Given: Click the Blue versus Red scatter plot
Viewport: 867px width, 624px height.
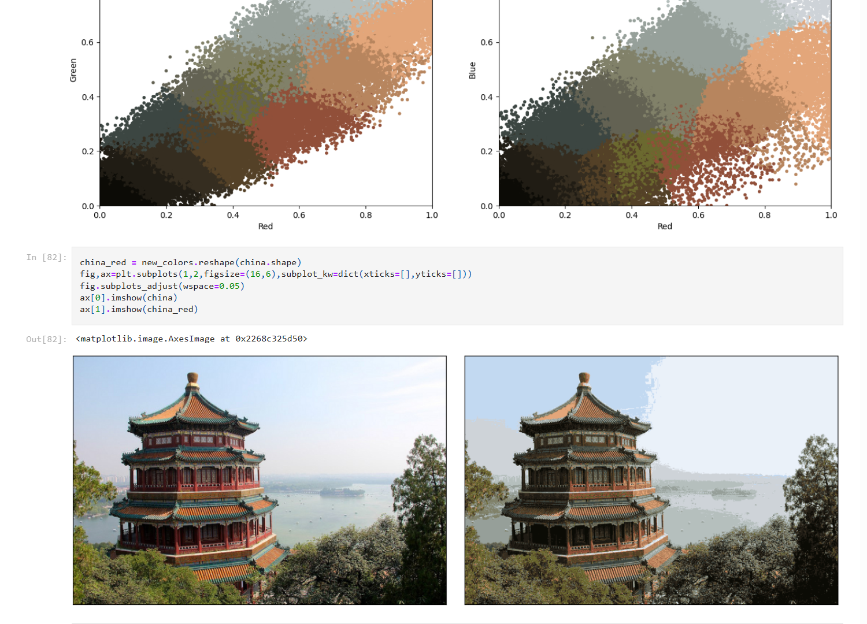Looking at the screenshot, I should pyautogui.click(x=665, y=104).
